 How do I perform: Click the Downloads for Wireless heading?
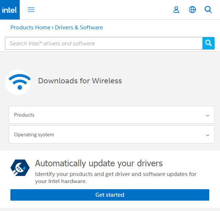point(80,81)
